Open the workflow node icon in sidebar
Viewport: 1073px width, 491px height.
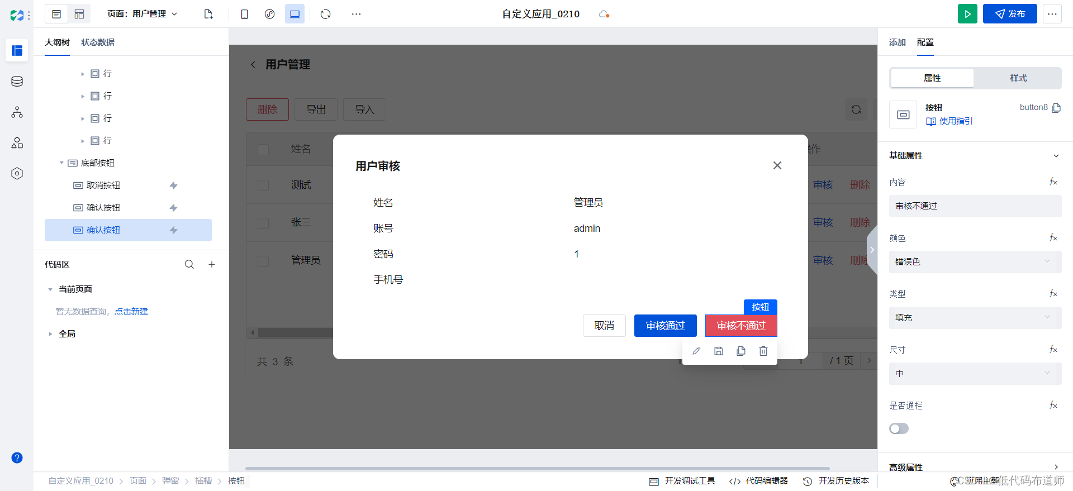[17, 112]
